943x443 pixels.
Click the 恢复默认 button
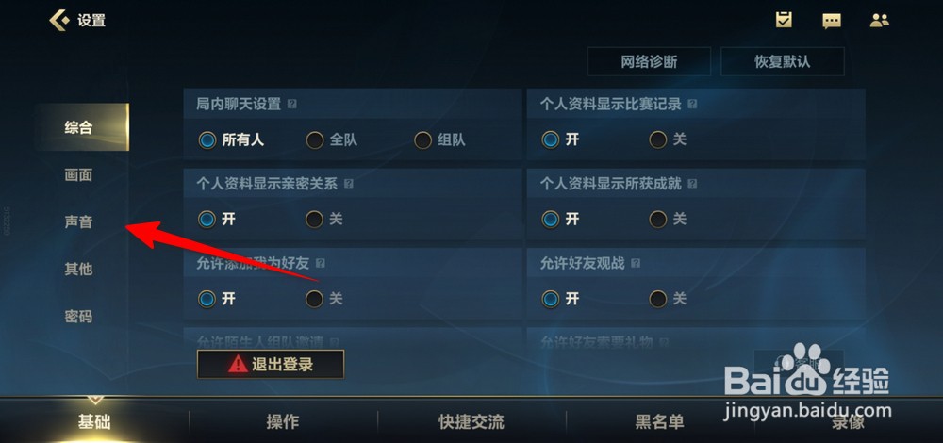(783, 62)
